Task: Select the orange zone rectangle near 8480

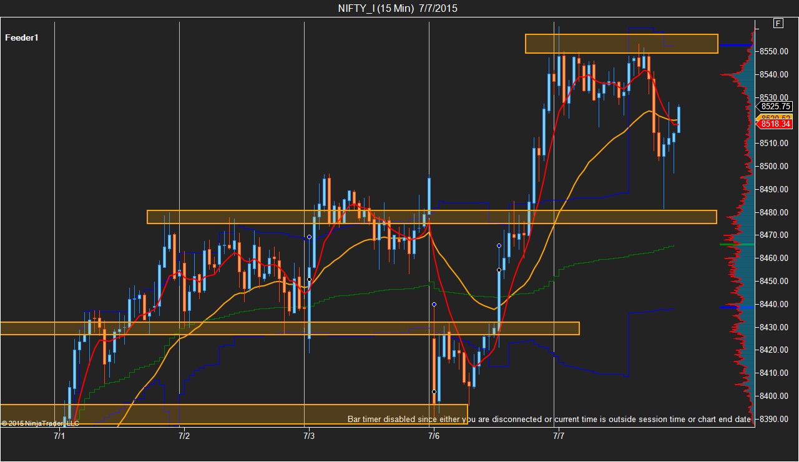Action: click(x=432, y=217)
